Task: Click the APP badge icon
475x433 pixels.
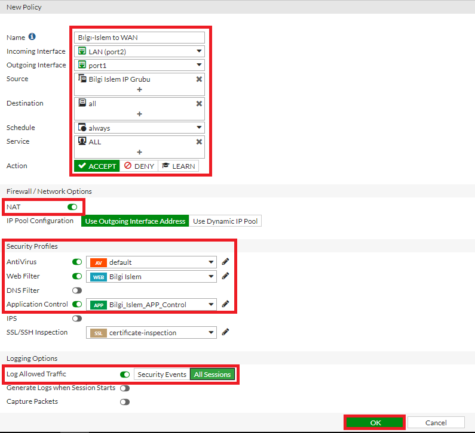Action: [x=99, y=305]
